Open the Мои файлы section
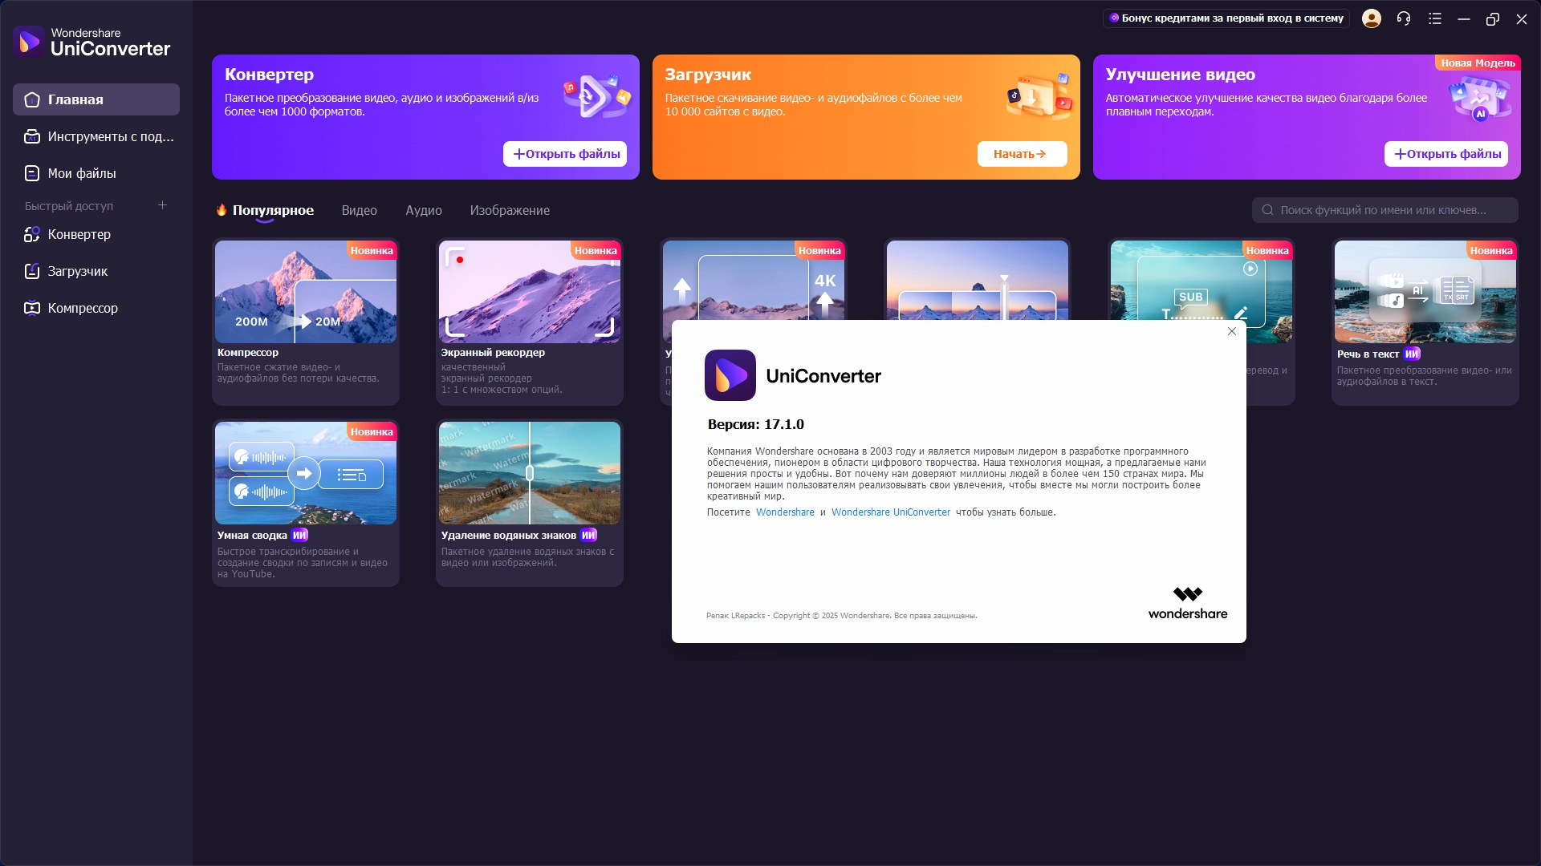1541x866 pixels. coord(81,173)
